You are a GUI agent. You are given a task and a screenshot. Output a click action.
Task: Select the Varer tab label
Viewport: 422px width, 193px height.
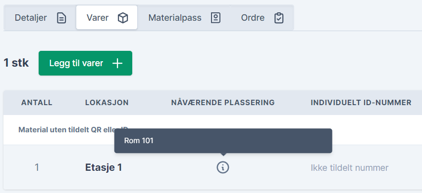(98, 18)
